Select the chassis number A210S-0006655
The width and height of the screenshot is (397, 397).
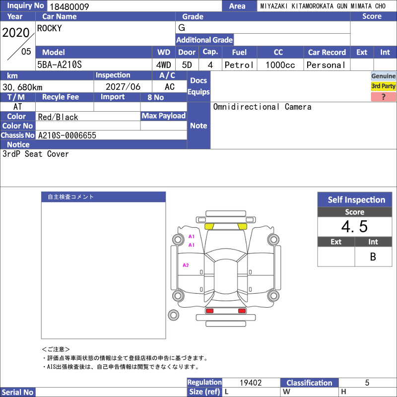(67, 135)
